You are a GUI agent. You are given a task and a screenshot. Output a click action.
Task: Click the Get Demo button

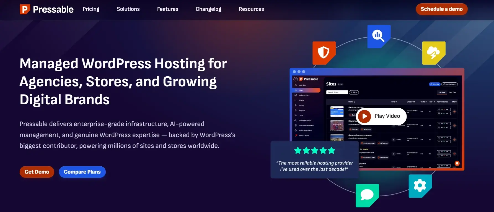click(37, 172)
